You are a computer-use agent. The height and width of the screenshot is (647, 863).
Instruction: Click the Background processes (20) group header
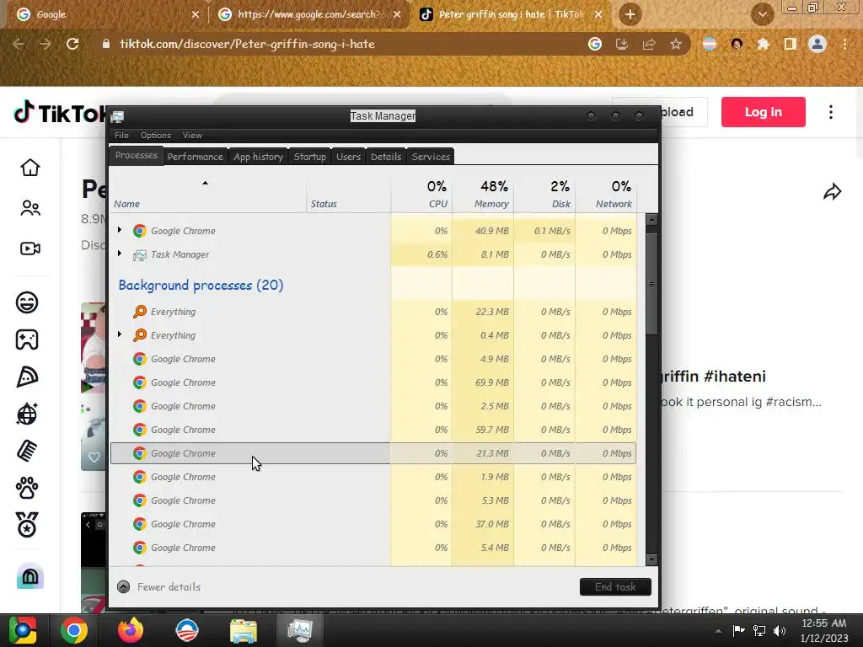tap(201, 285)
